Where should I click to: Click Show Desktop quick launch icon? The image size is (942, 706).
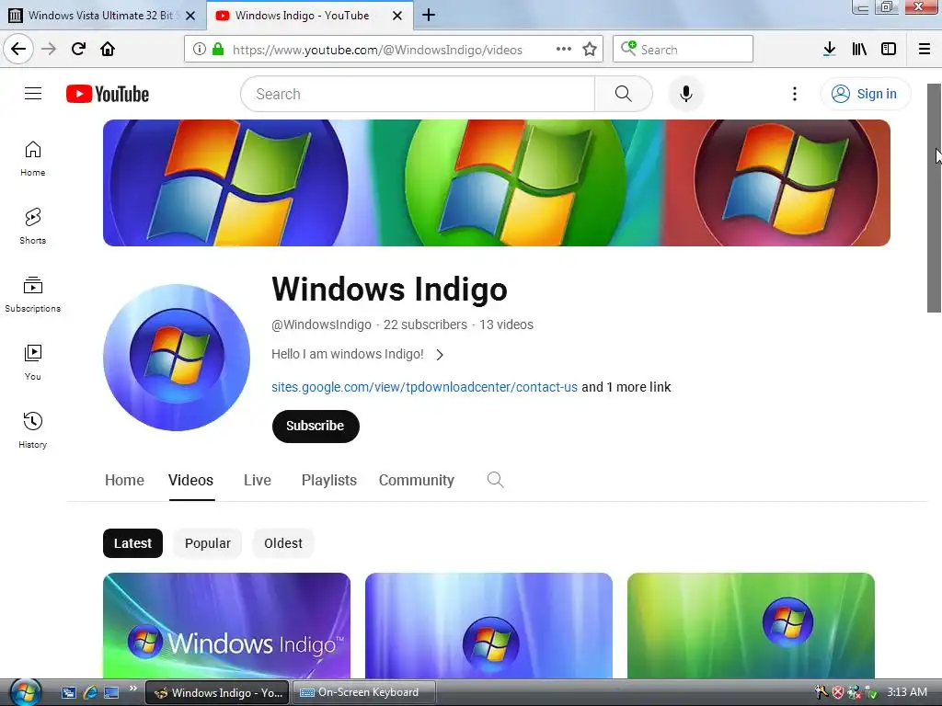tap(111, 693)
